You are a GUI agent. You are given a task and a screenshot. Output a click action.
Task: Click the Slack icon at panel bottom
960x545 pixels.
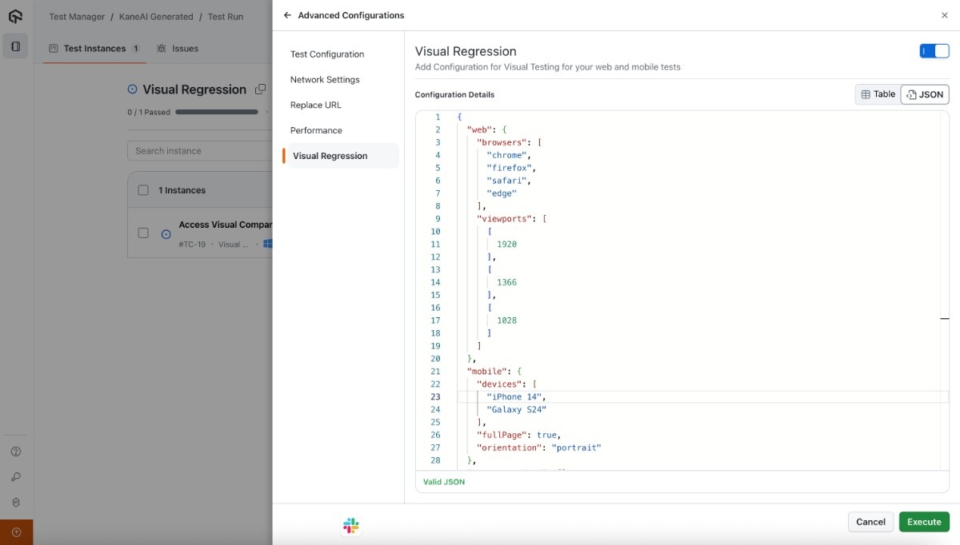[x=350, y=525]
